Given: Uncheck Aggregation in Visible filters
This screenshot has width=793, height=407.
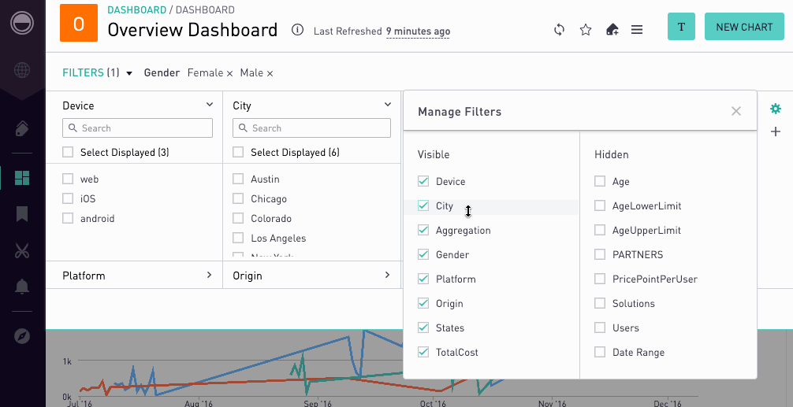Looking at the screenshot, I should click(423, 230).
